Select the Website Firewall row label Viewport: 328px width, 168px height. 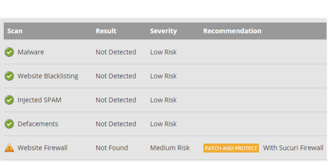point(42,148)
